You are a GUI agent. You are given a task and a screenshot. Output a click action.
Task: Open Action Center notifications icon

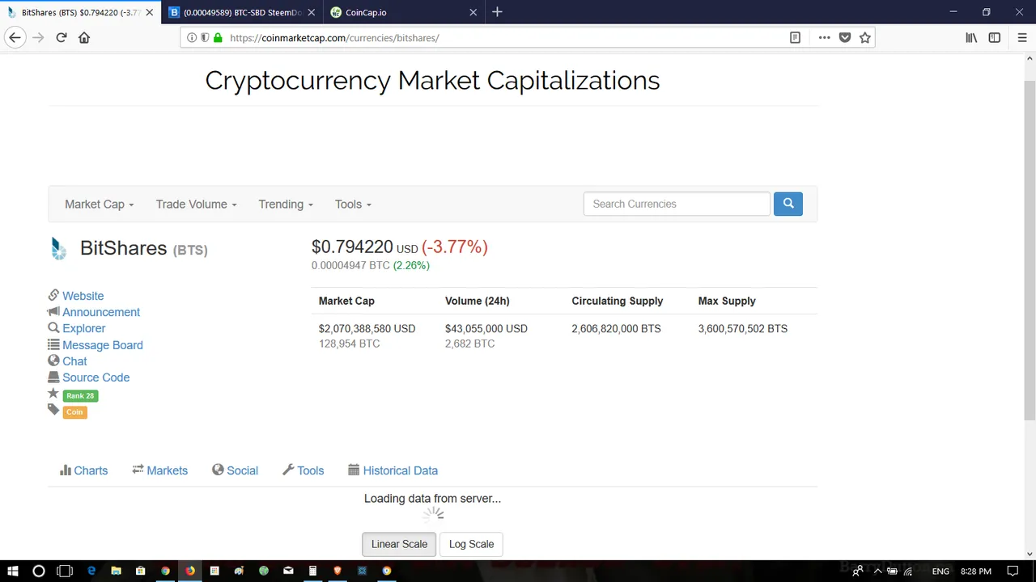coord(1013,571)
